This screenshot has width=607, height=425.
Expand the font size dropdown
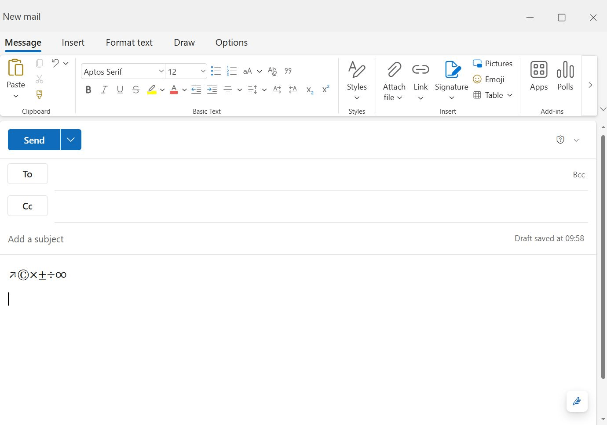(x=202, y=71)
